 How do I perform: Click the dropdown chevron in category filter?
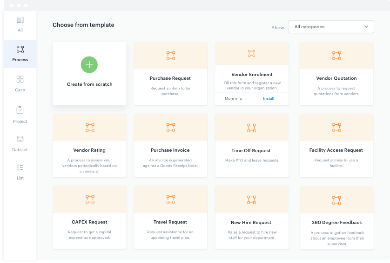click(x=366, y=27)
